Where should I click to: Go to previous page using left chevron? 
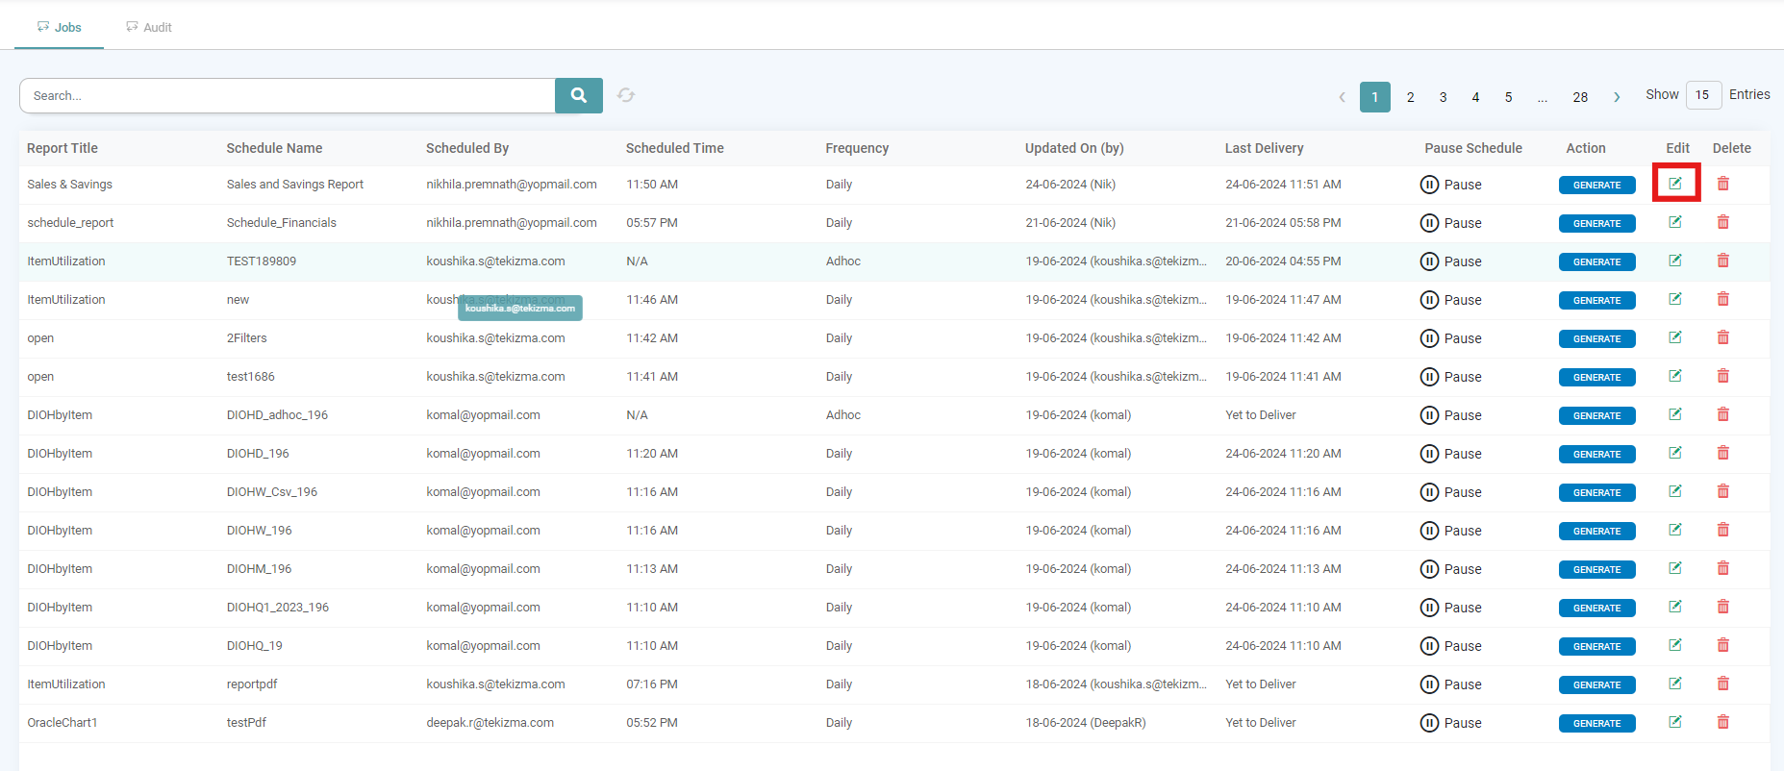(x=1343, y=97)
